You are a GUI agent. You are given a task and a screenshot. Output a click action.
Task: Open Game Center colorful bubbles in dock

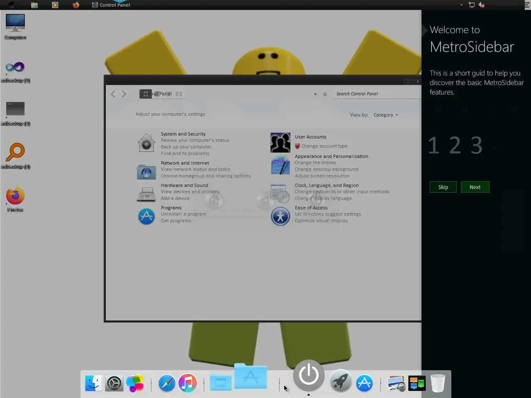135,383
